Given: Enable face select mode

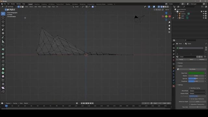Looking at the screenshot, I should pyautogui.click(x=23, y=6).
